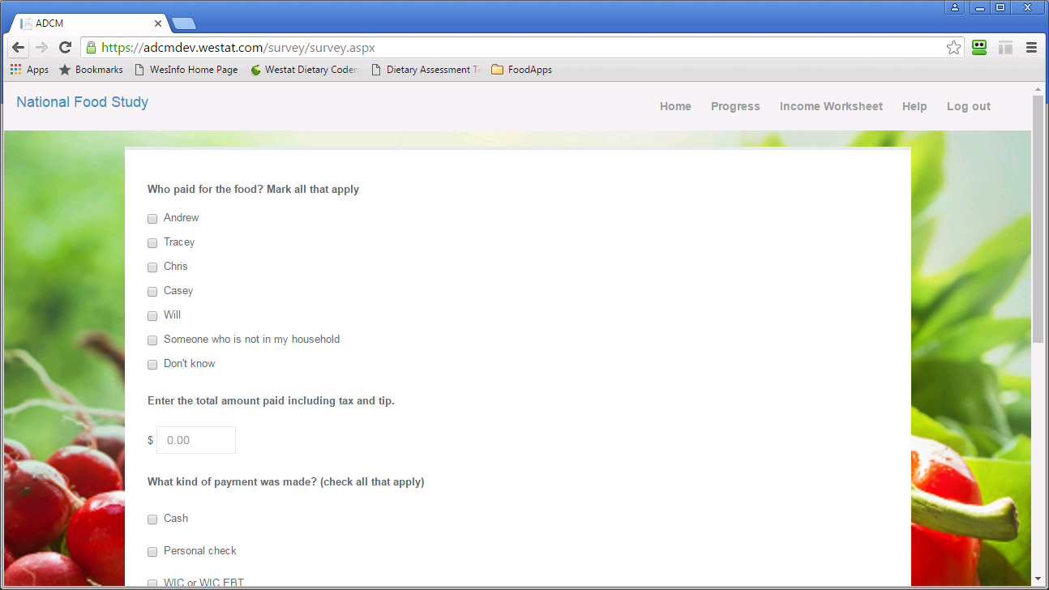This screenshot has height=590, width=1049.
Task: Check the Andrew checkbox
Action: coord(152,219)
